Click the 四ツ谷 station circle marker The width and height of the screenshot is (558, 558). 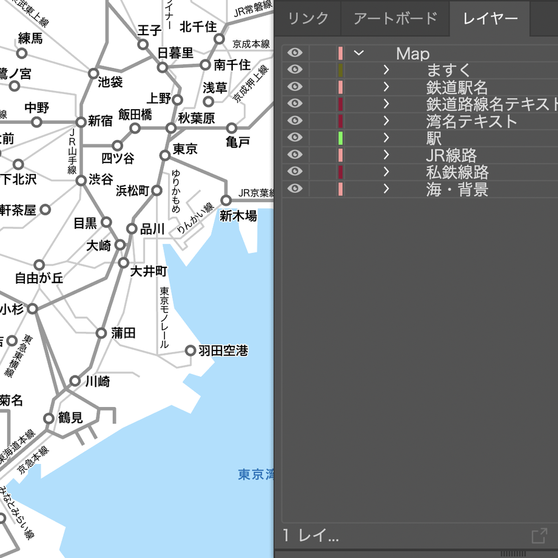[x=118, y=145]
